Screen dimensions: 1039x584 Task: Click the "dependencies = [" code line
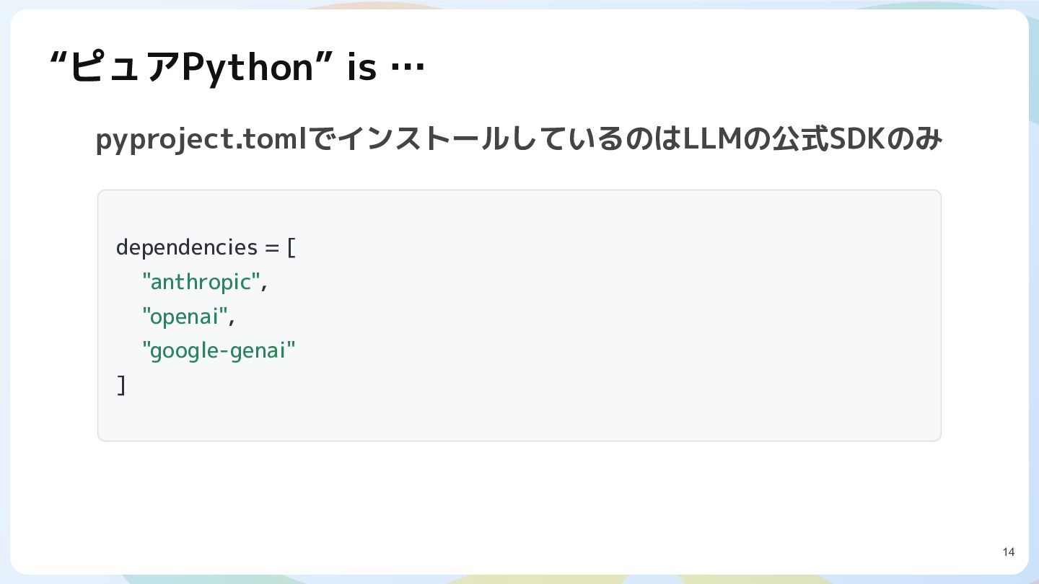[x=206, y=247]
